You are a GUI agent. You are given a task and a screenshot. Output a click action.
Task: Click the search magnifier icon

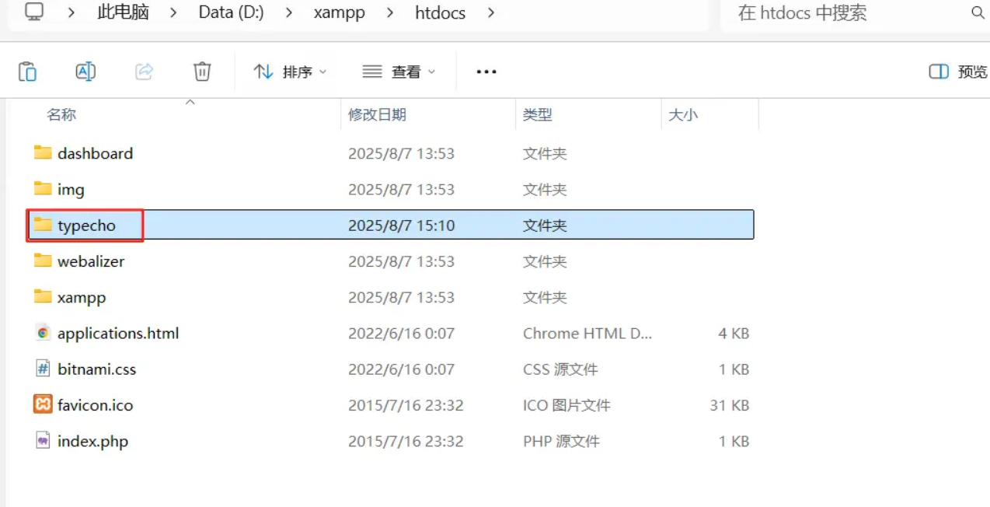(x=978, y=13)
